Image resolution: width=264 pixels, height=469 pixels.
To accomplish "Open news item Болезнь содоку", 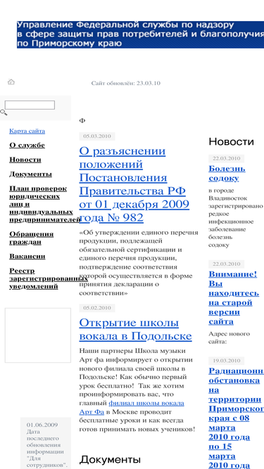I will pyautogui.click(x=227, y=174).
